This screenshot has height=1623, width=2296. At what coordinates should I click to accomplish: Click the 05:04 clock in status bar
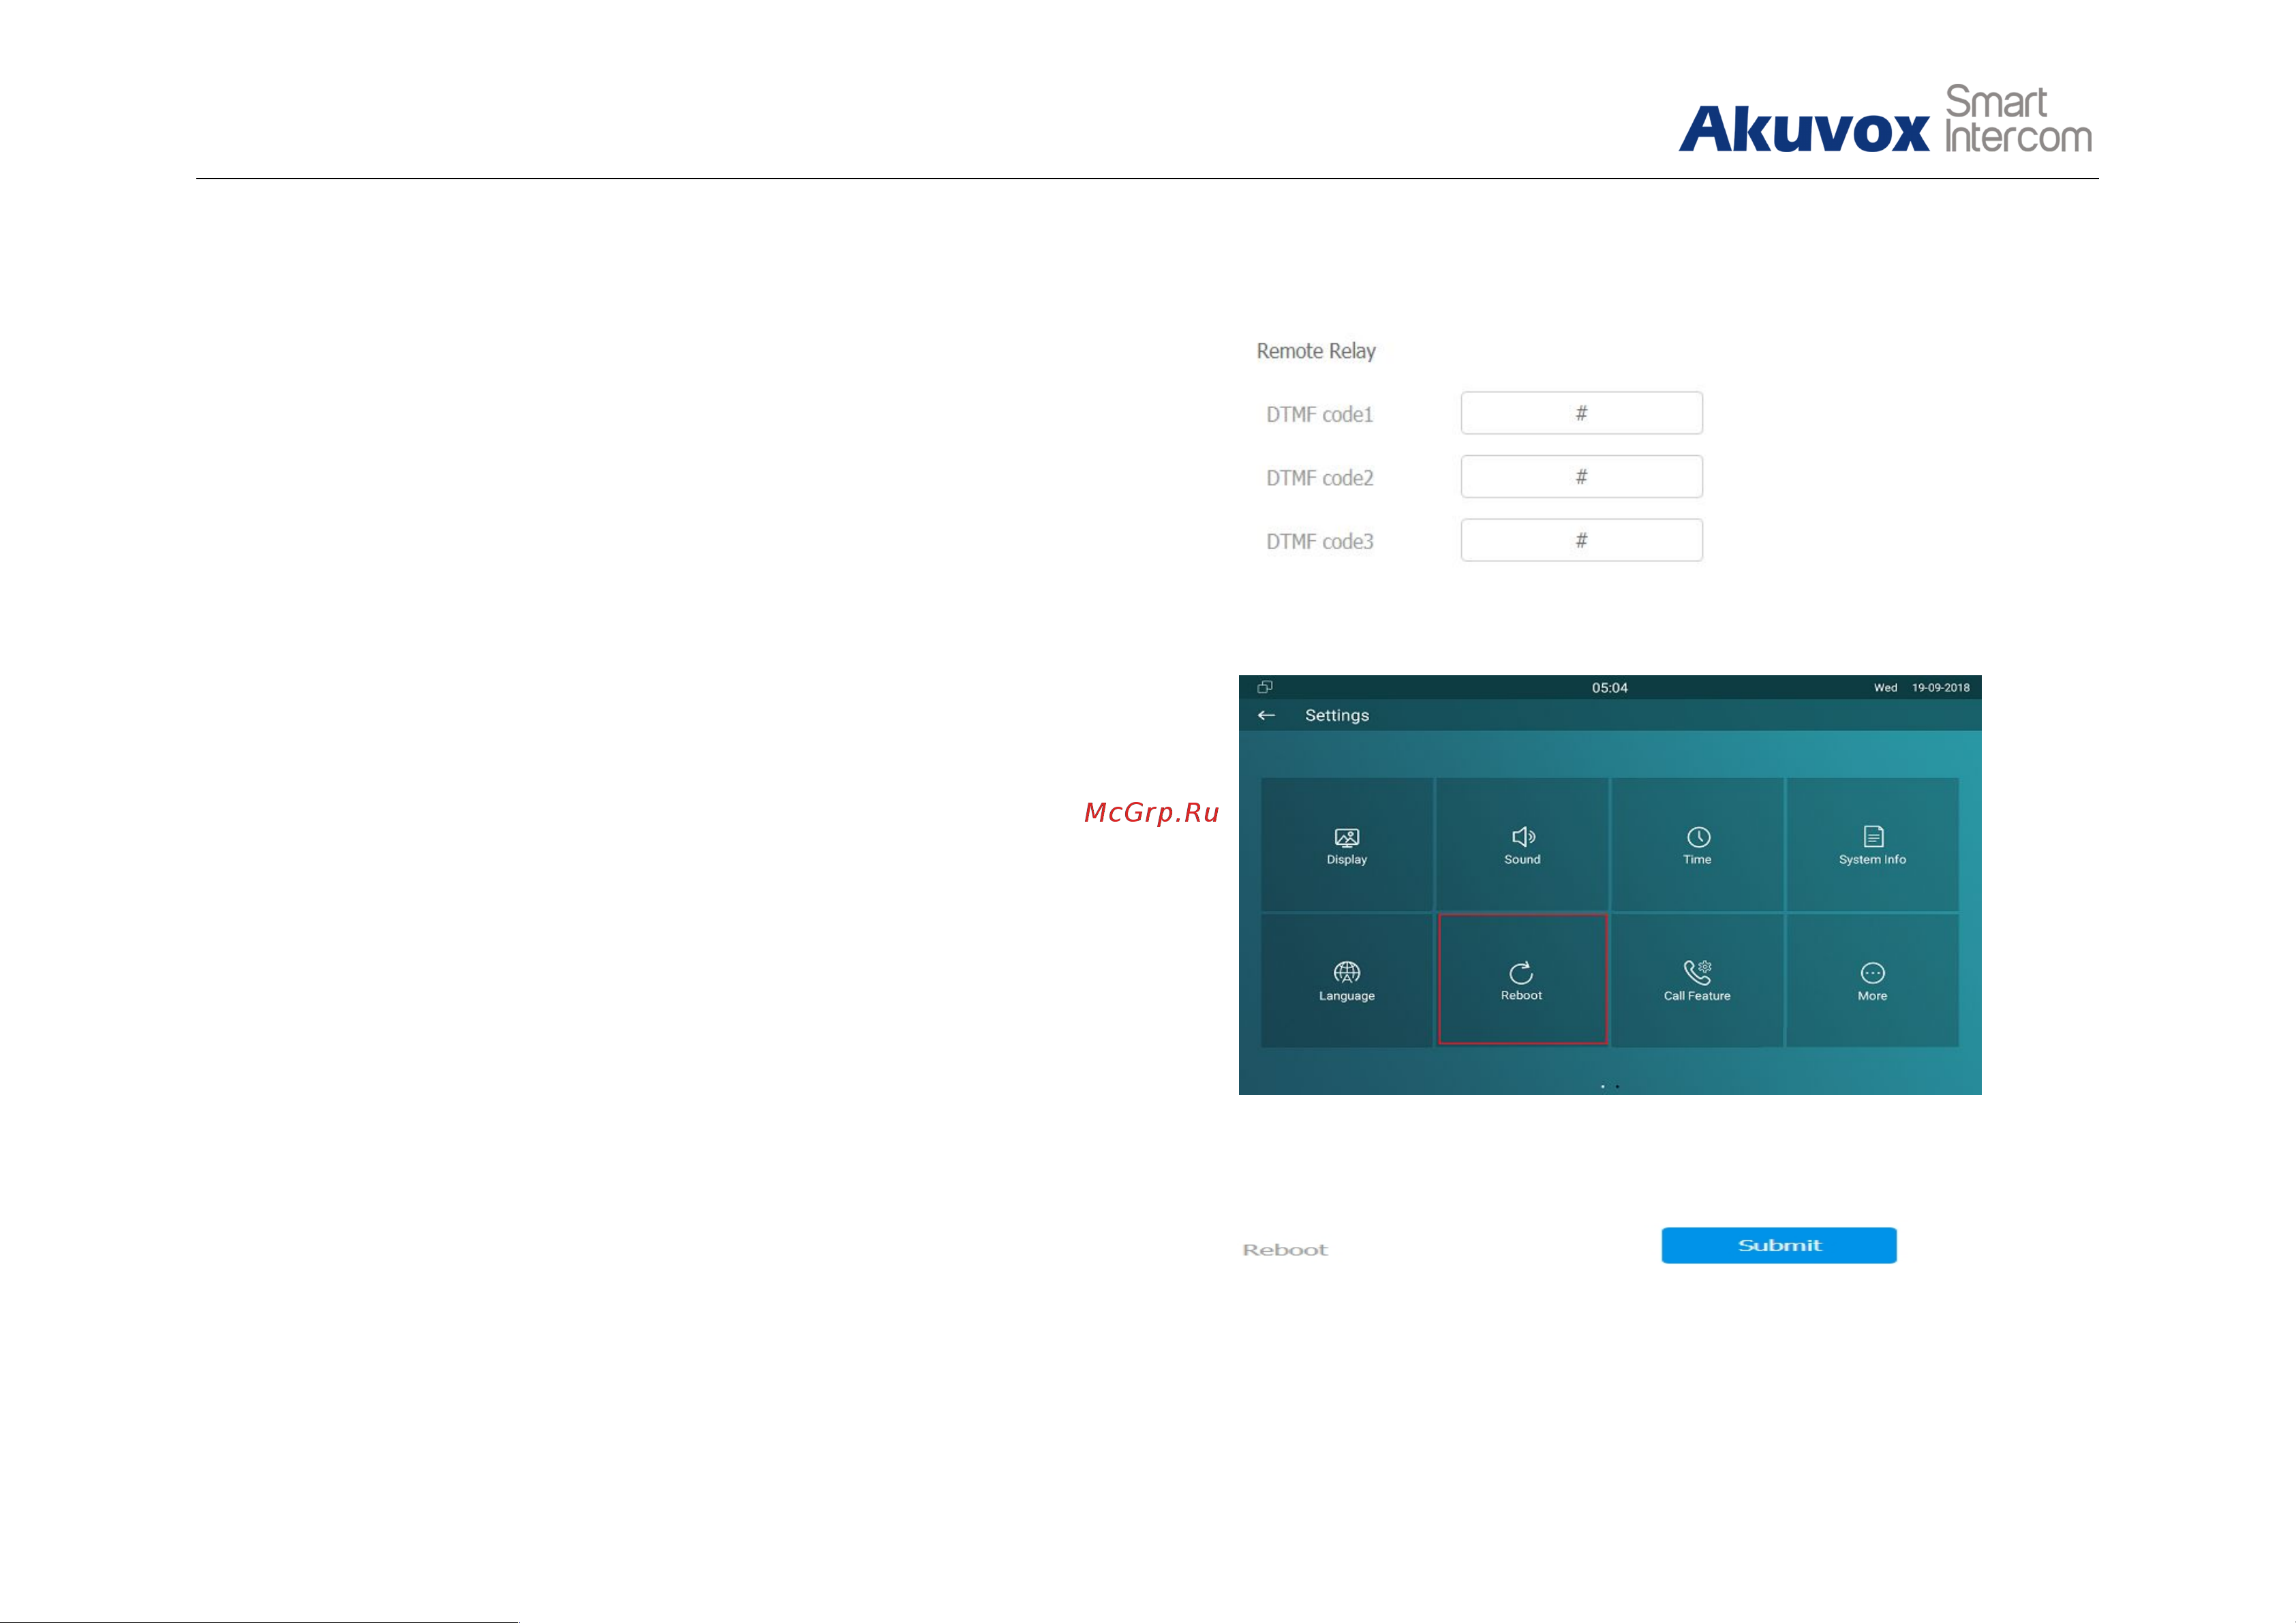tap(1610, 687)
